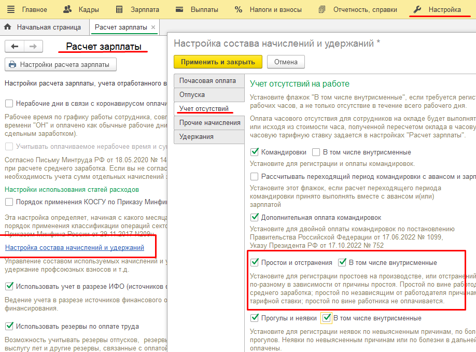
Task: Select the Учет отсутствий section
Action: [209, 109]
